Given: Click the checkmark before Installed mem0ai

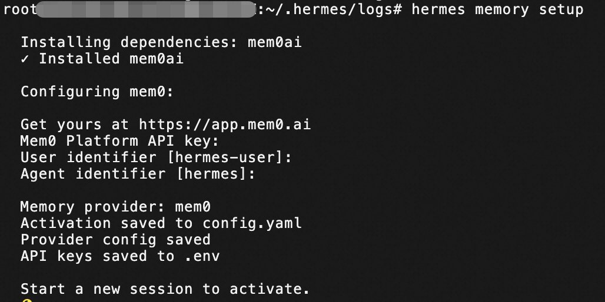Looking at the screenshot, I should pyautogui.click(x=25, y=59).
